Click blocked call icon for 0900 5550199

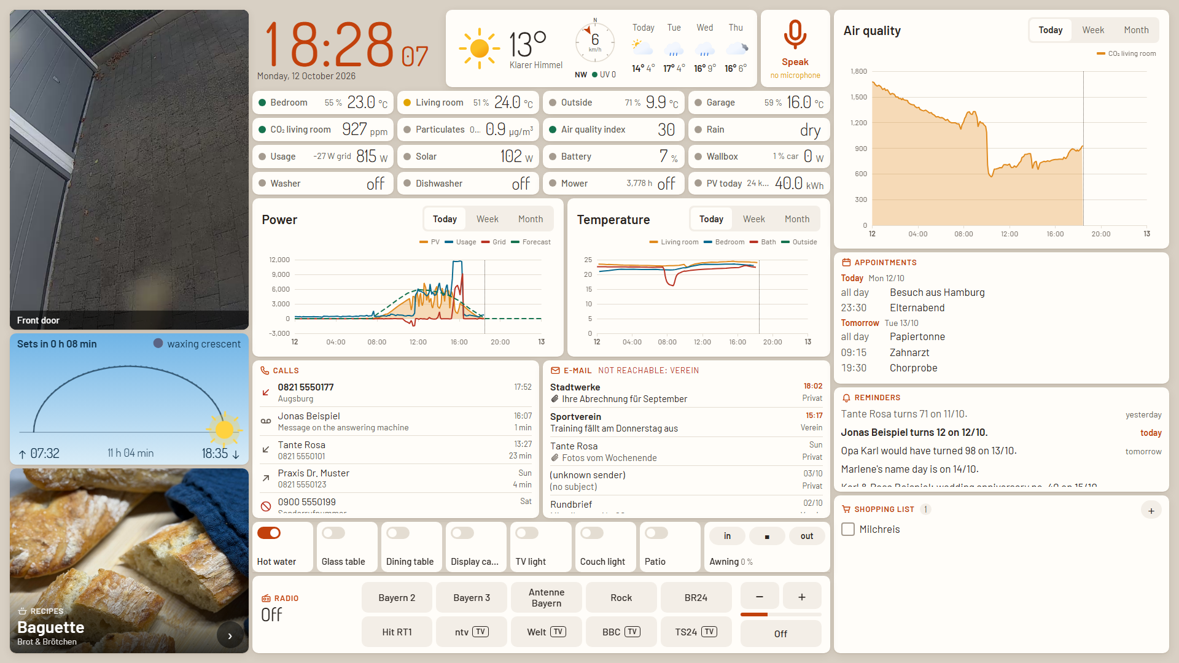(x=266, y=506)
